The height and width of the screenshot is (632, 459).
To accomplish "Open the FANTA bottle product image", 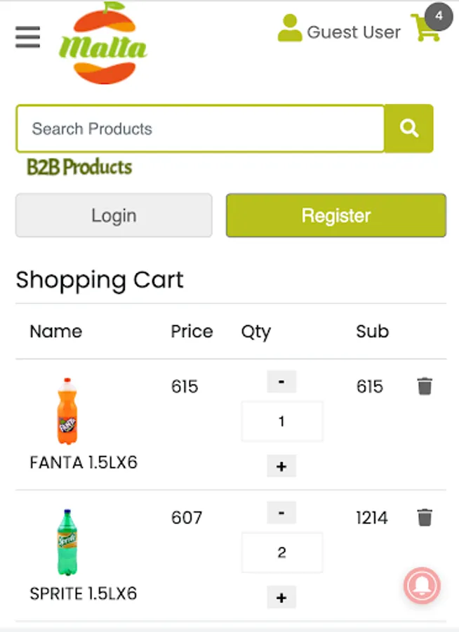I will (x=67, y=411).
